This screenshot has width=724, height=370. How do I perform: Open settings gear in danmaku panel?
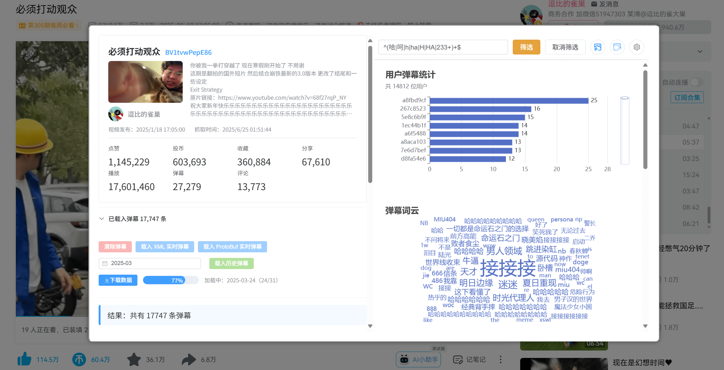click(x=637, y=47)
